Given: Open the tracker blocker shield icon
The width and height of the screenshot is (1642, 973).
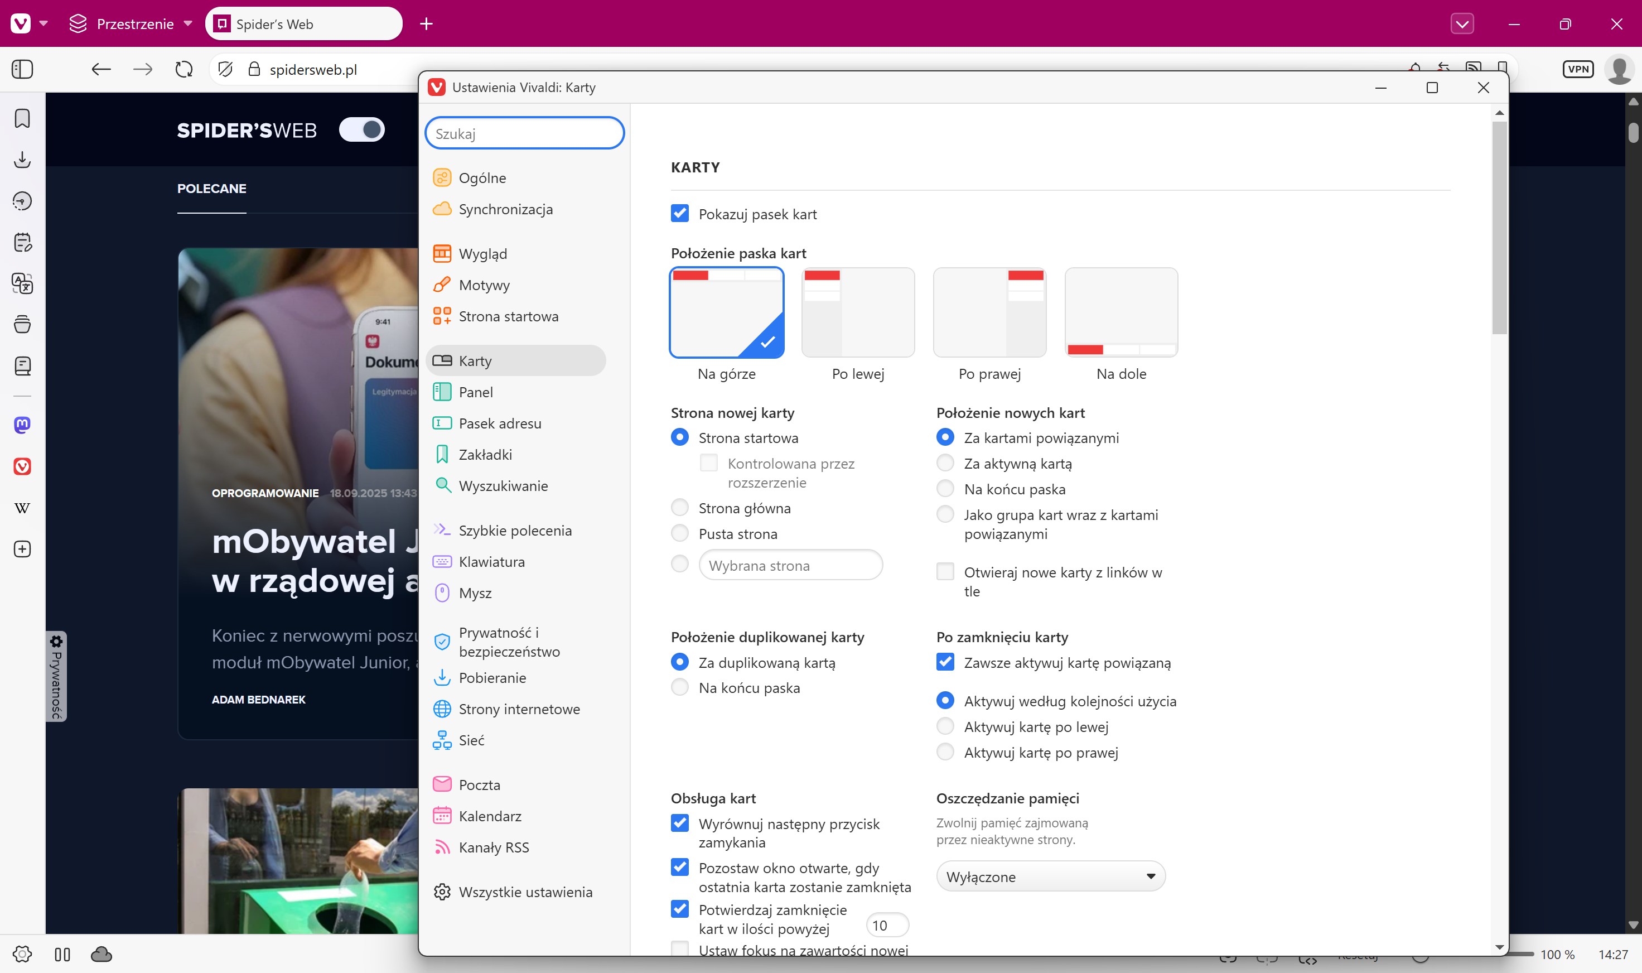Looking at the screenshot, I should [225, 69].
